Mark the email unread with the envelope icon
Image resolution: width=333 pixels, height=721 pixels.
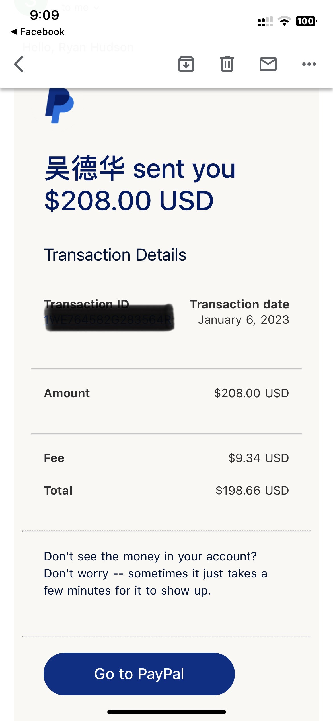click(x=268, y=64)
